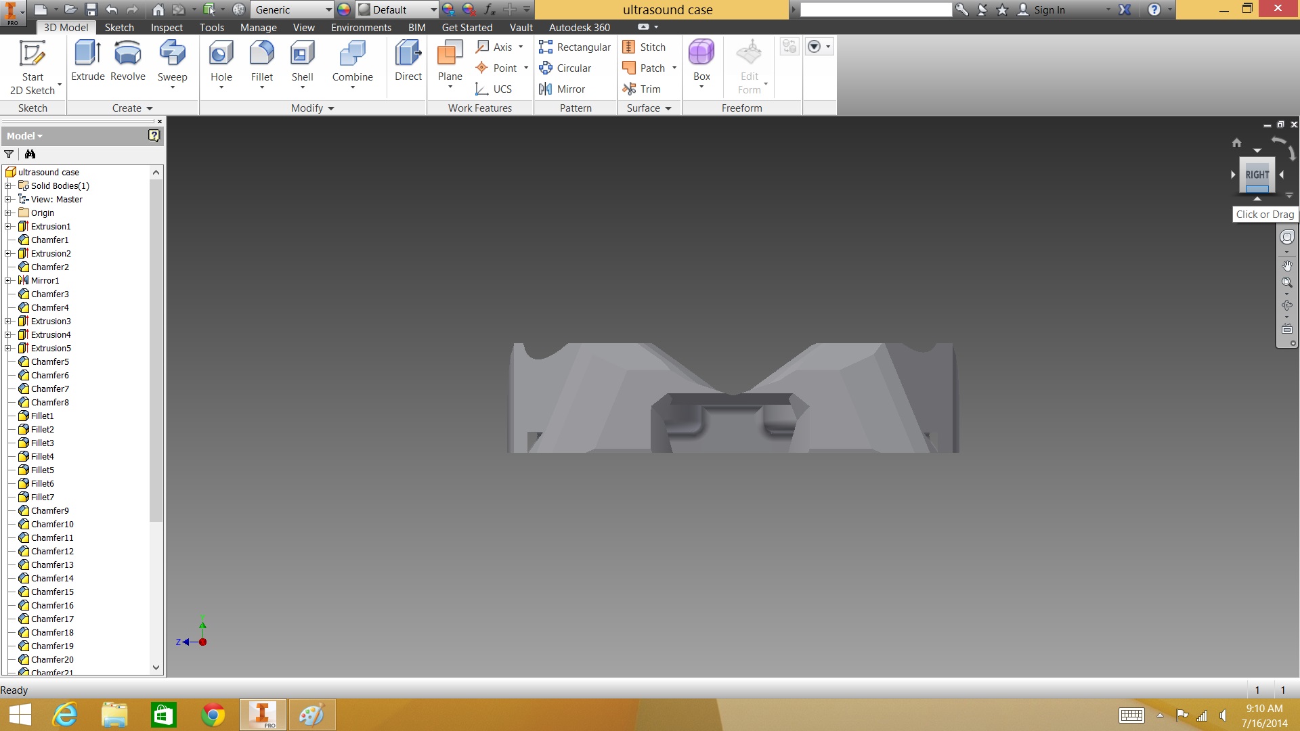Open the appearance color wheel picker
The width and height of the screenshot is (1300, 731).
[x=344, y=9]
